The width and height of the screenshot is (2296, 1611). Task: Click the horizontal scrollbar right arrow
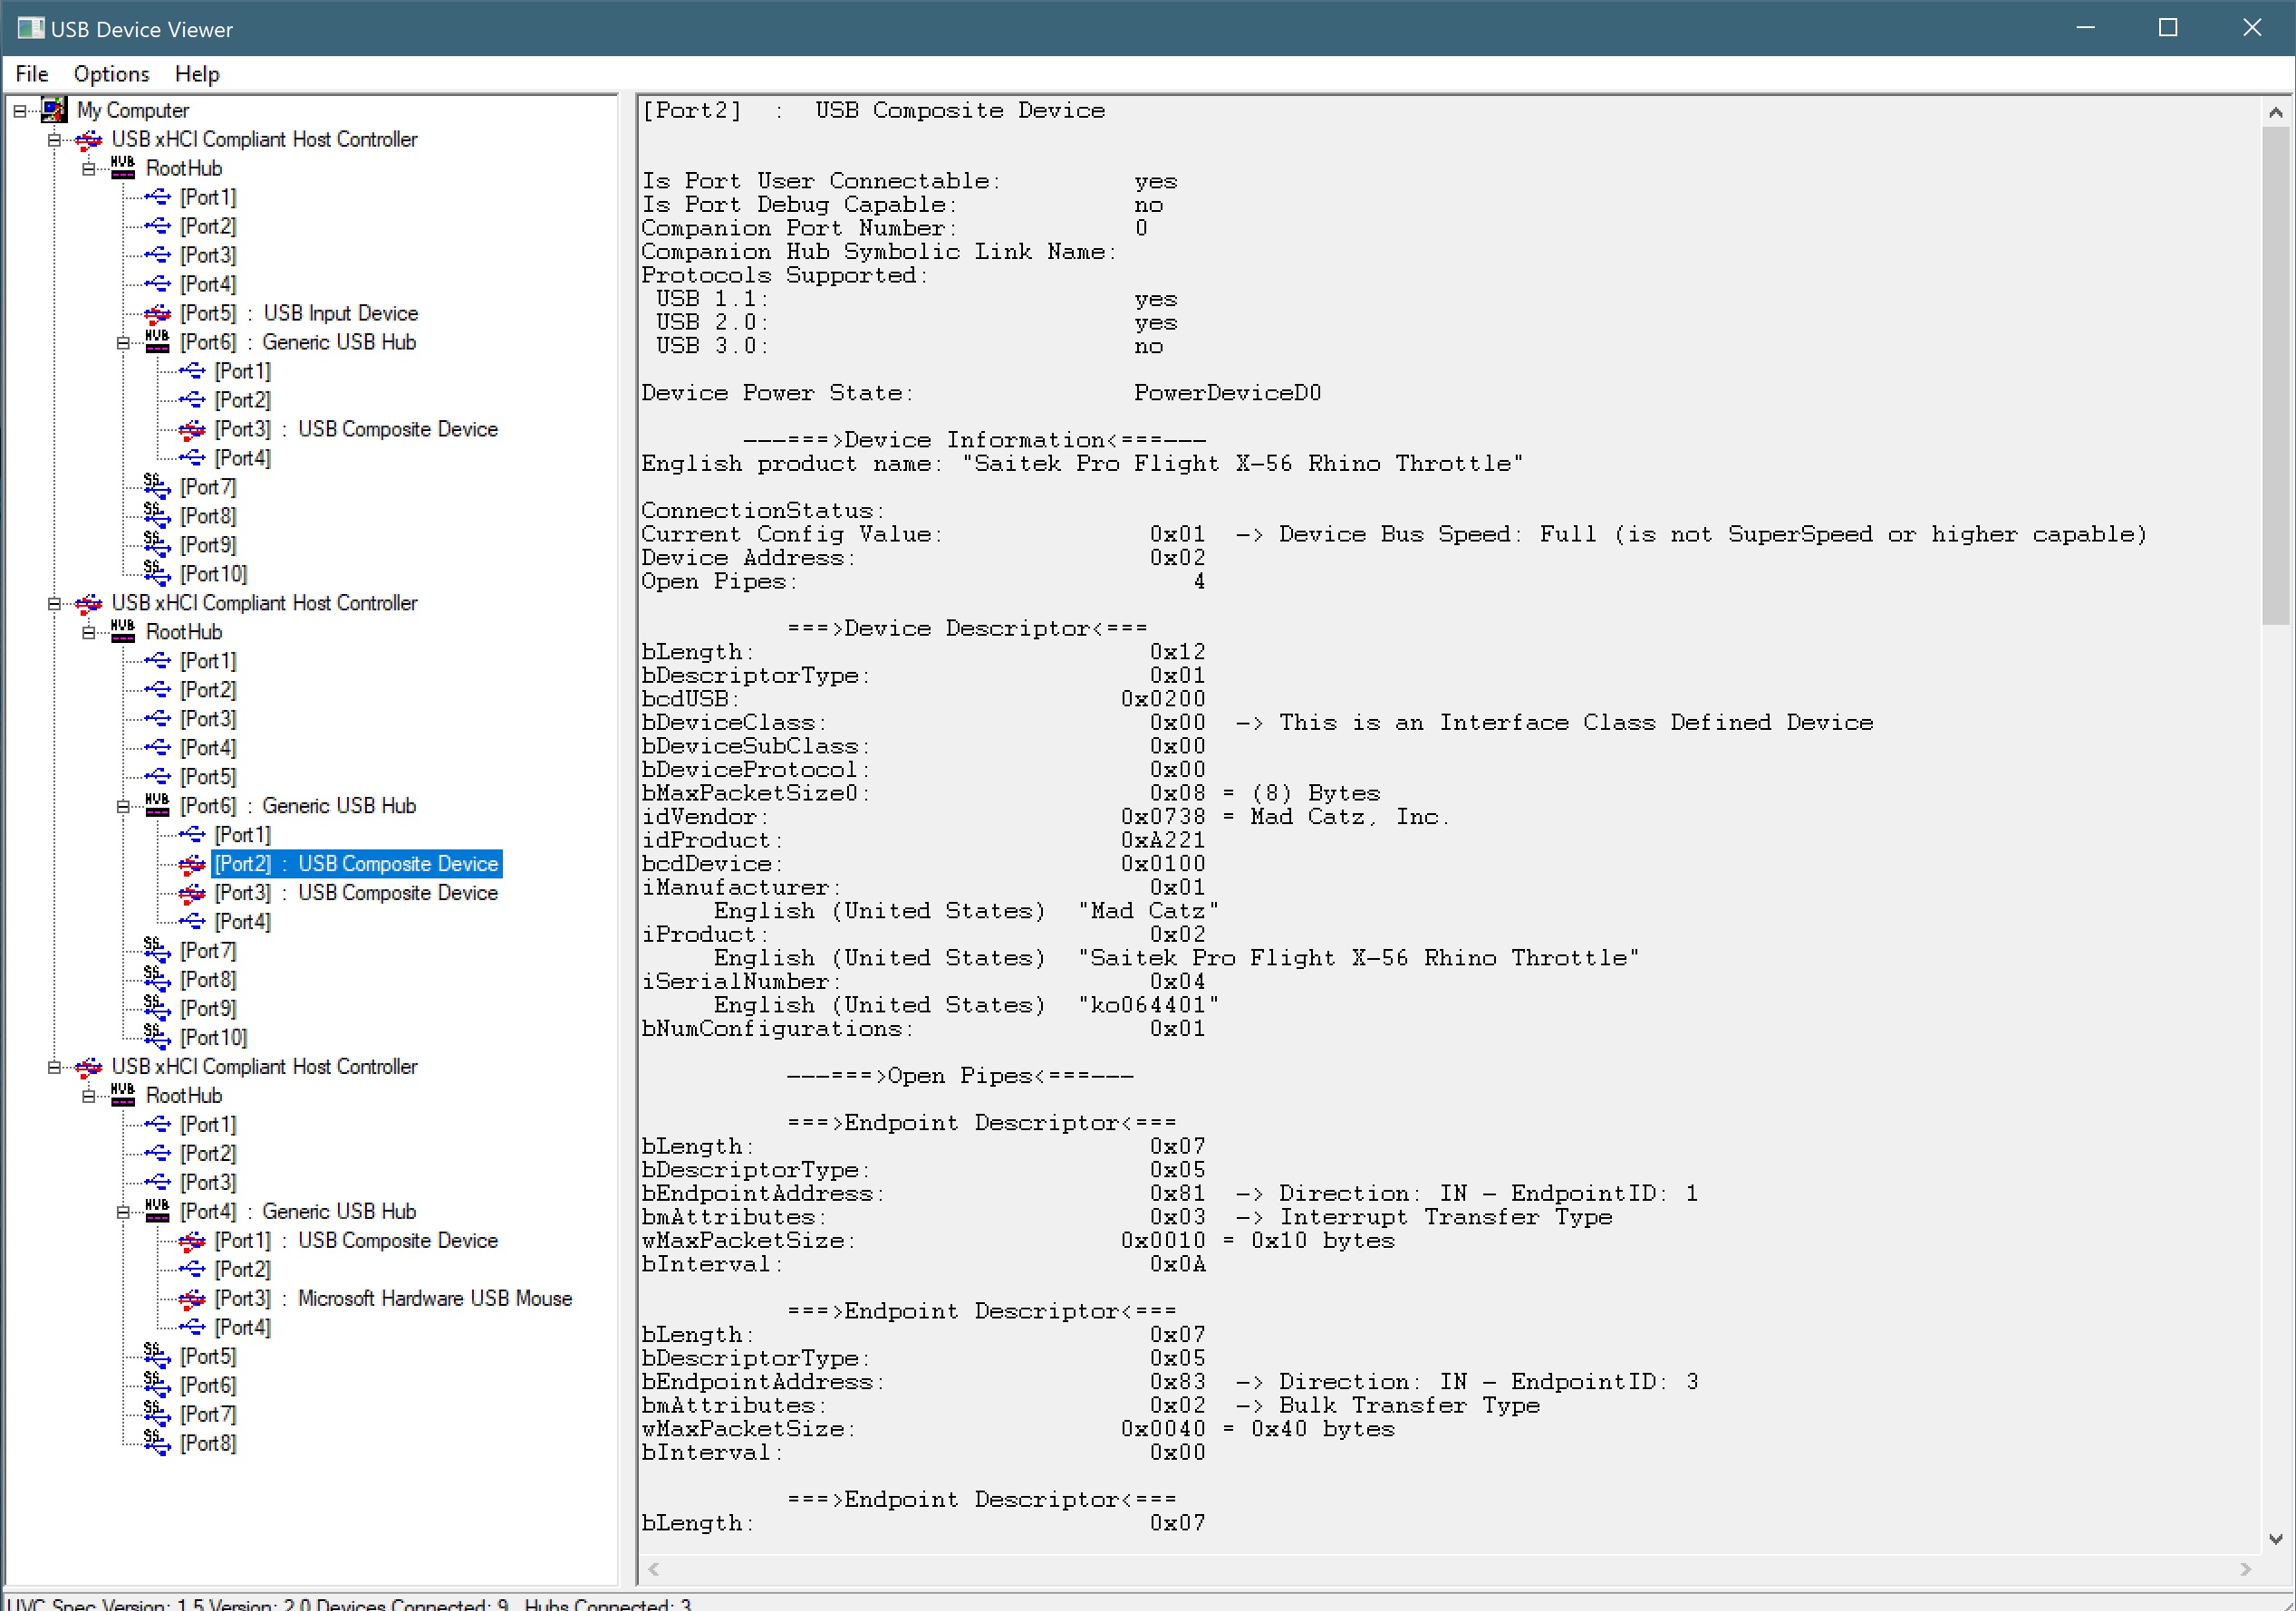[x=2245, y=1569]
